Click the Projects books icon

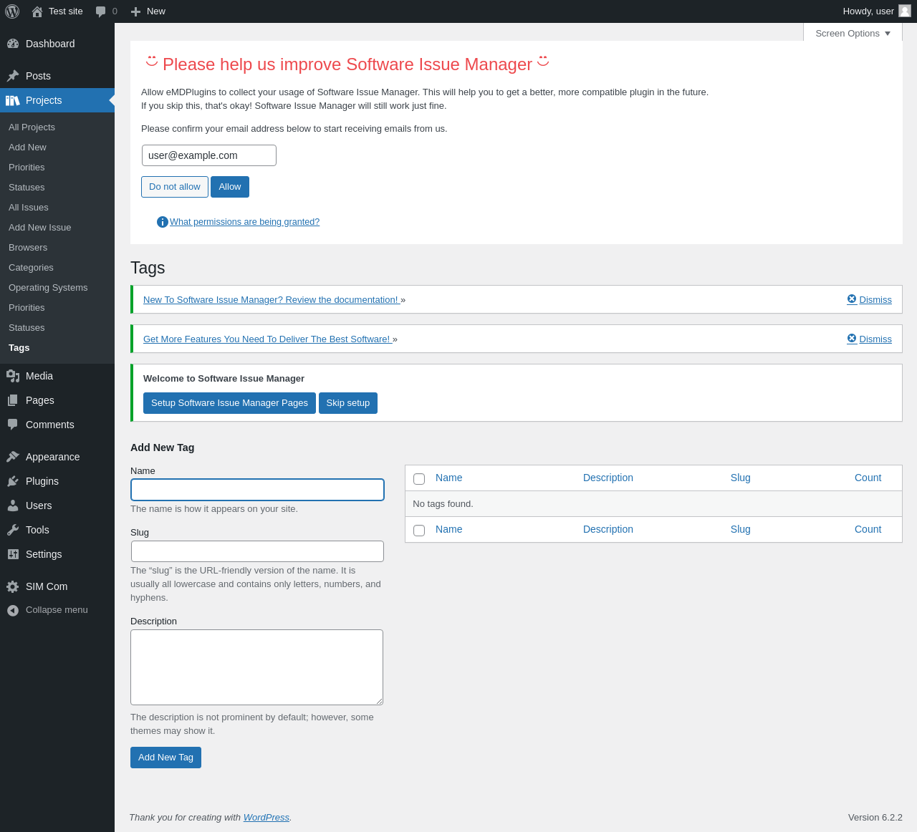coord(13,100)
